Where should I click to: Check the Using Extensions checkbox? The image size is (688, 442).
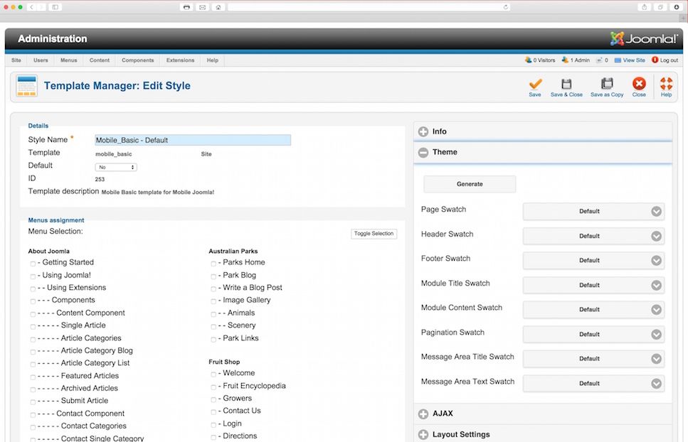(x=33, y=289)
